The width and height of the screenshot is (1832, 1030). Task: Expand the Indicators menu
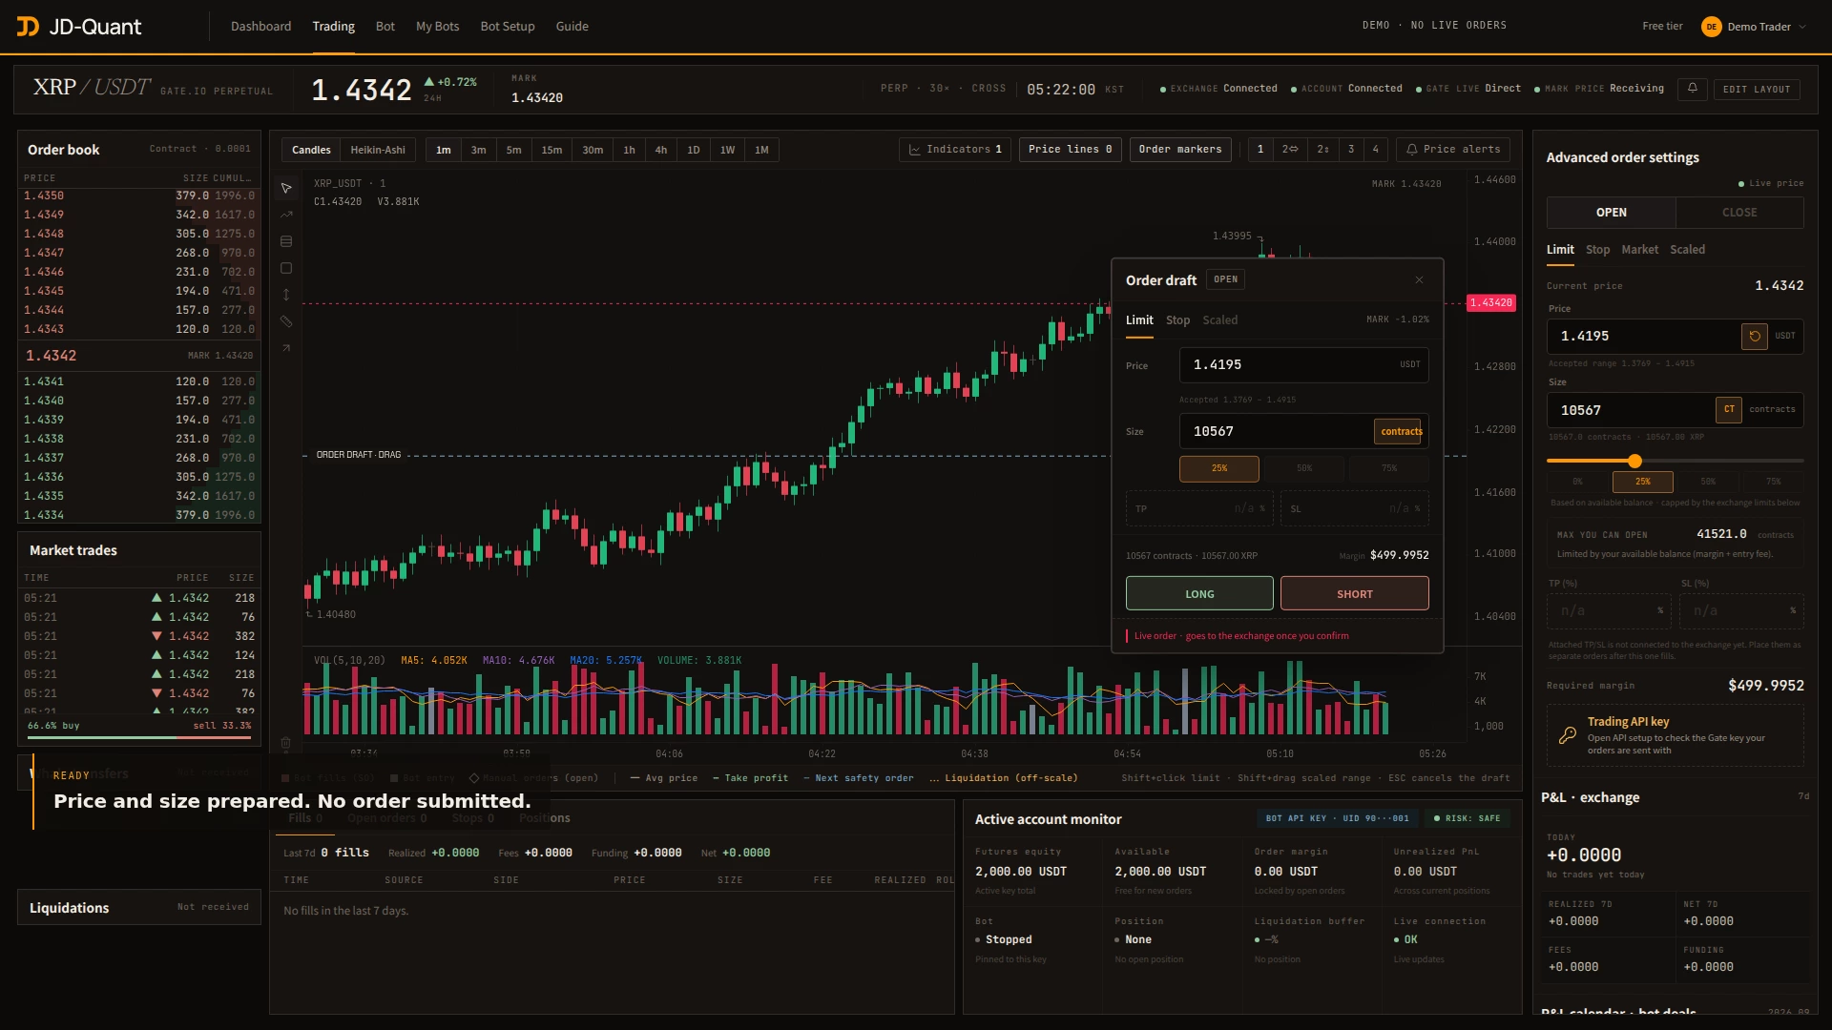(x=955, y=150)
